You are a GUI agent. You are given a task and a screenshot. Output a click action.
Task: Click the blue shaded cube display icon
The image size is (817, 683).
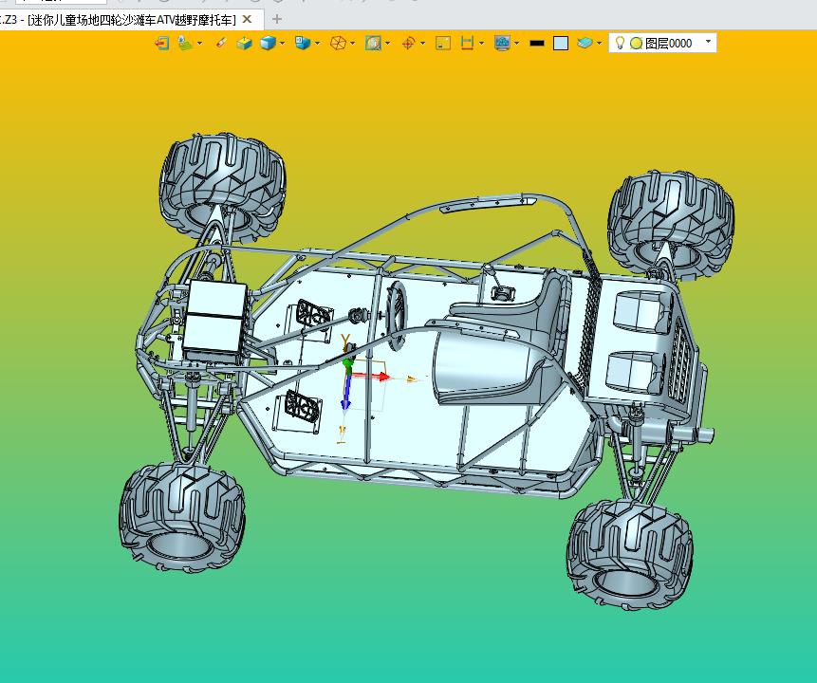click(x=268, y=43)
